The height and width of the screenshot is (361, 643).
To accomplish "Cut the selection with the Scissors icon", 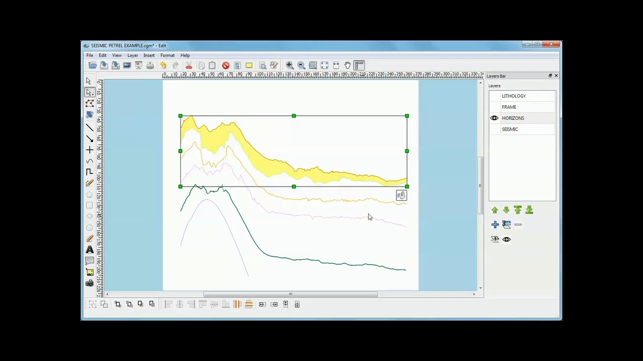I will (x=188, y=65).
